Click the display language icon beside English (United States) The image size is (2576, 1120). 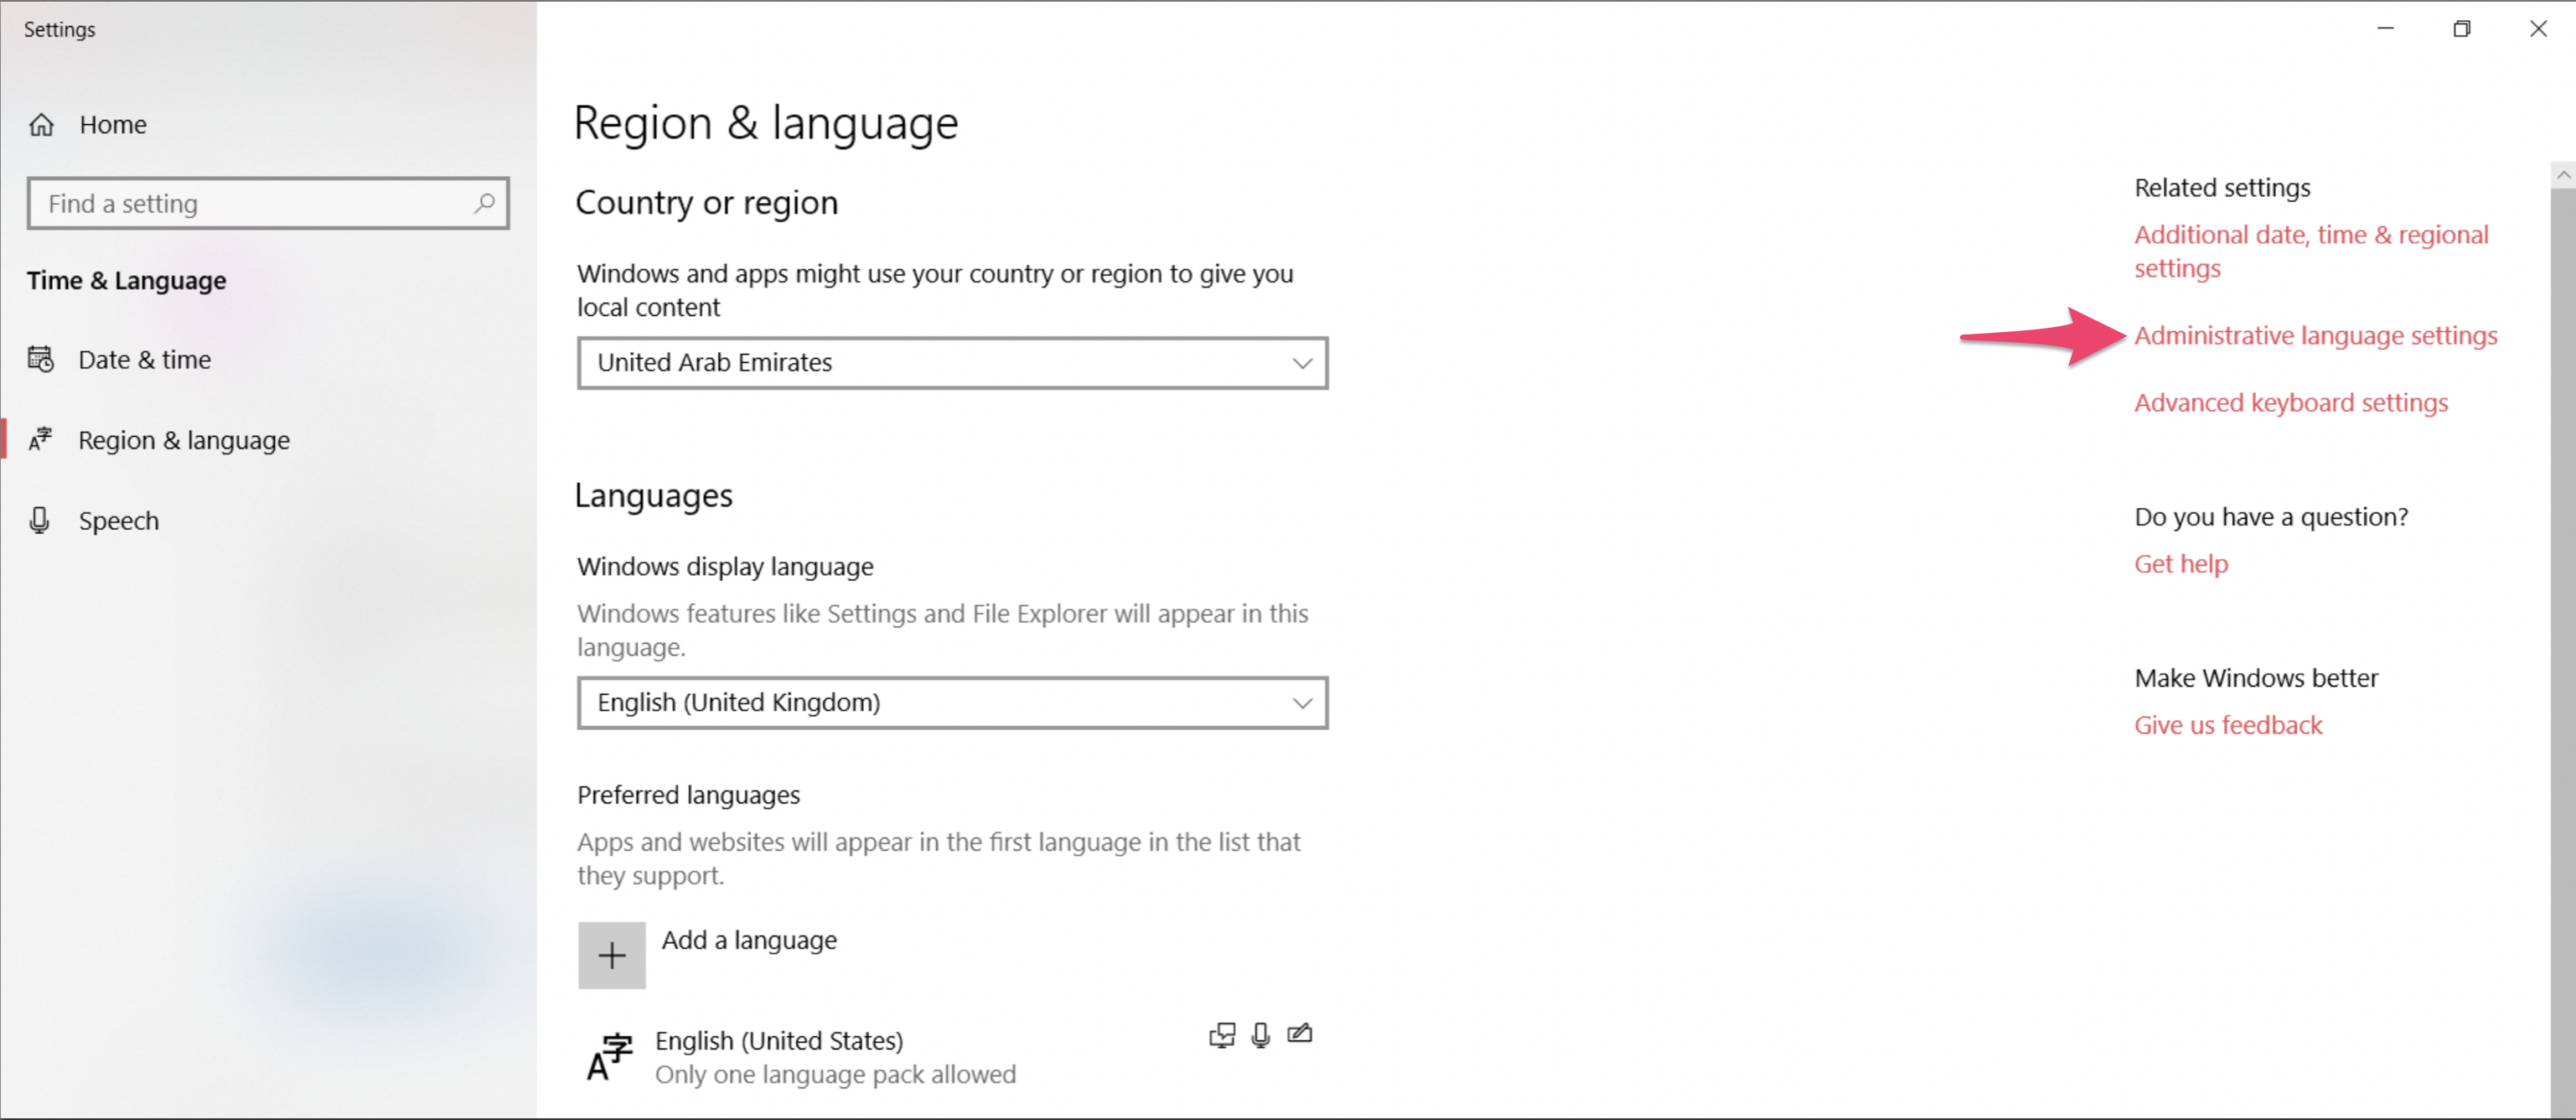[x=1222, y=1035]
